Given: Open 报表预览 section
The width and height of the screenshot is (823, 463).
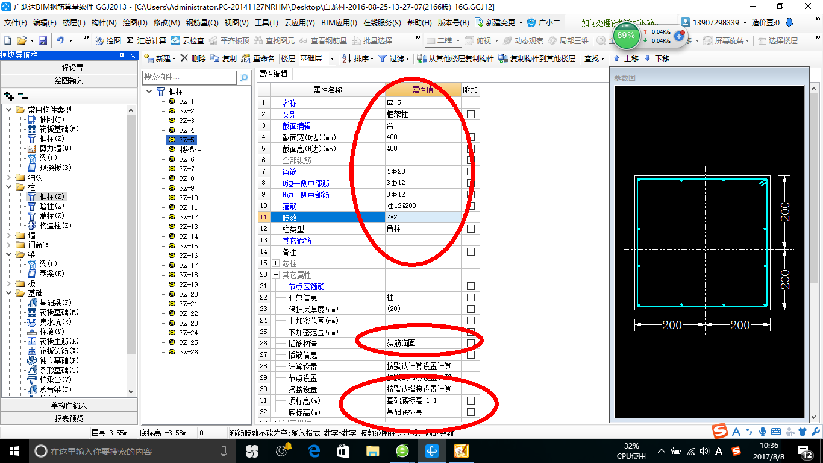Looking at the screenshot, I should point(69,418).
